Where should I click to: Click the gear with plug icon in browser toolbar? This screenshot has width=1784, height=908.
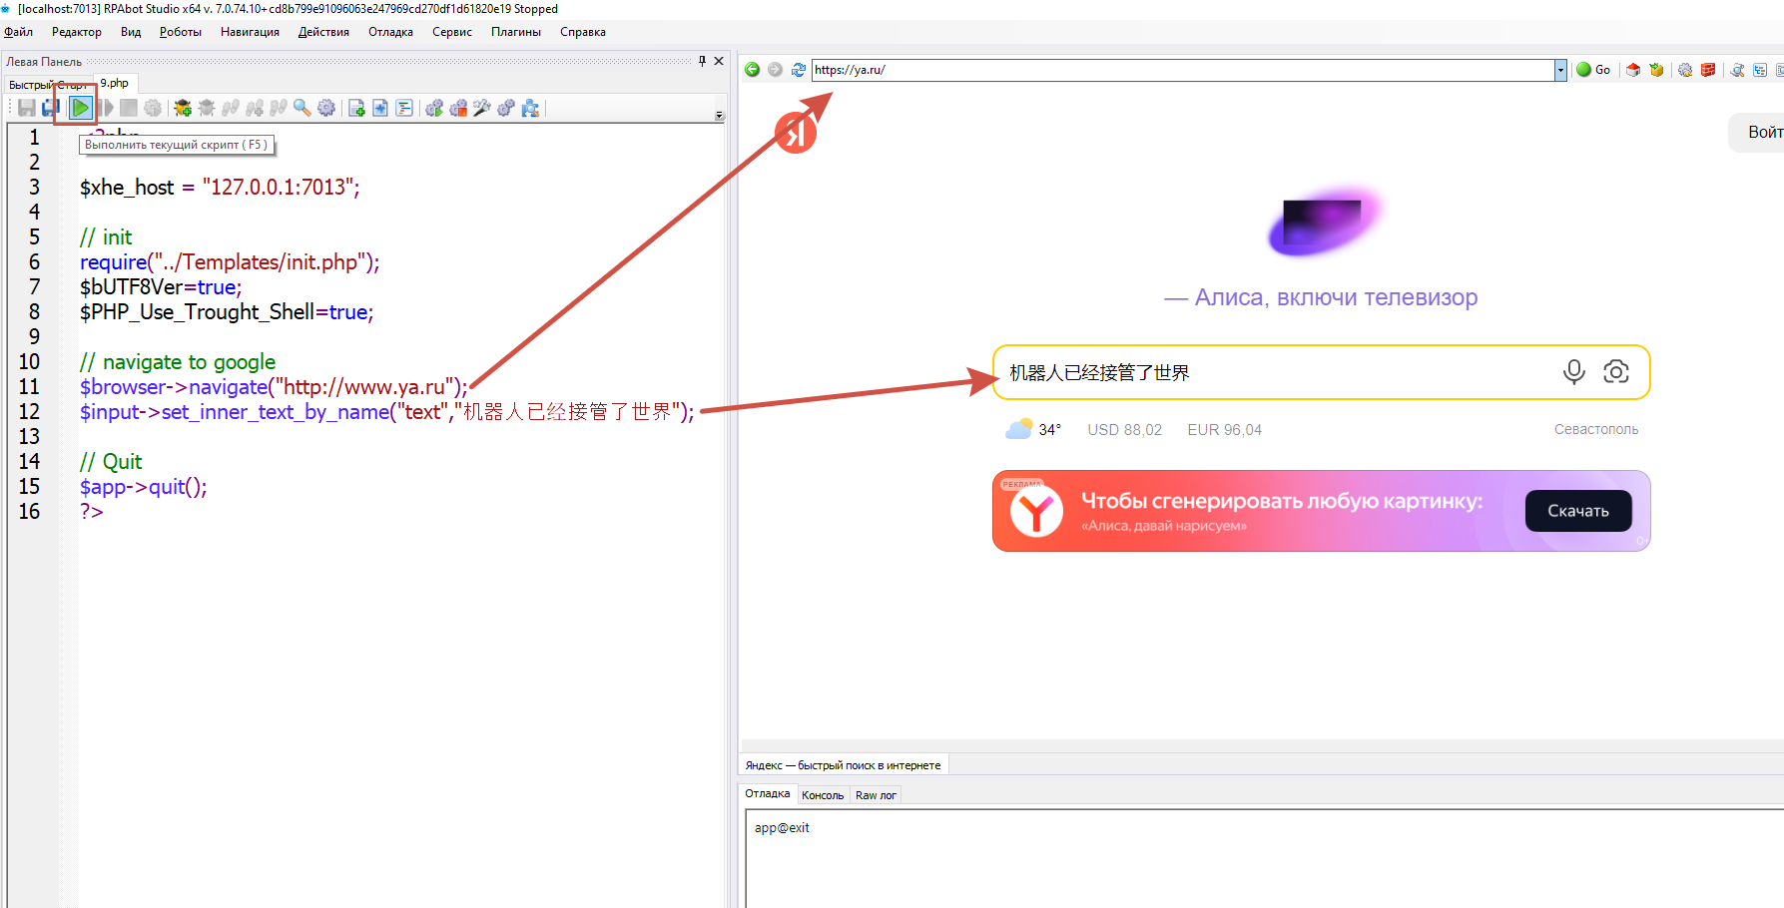click(x=1685, y=70)
